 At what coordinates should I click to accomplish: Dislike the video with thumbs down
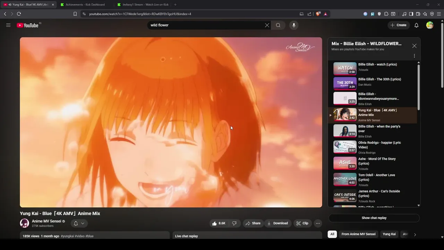tap(234, 223)
